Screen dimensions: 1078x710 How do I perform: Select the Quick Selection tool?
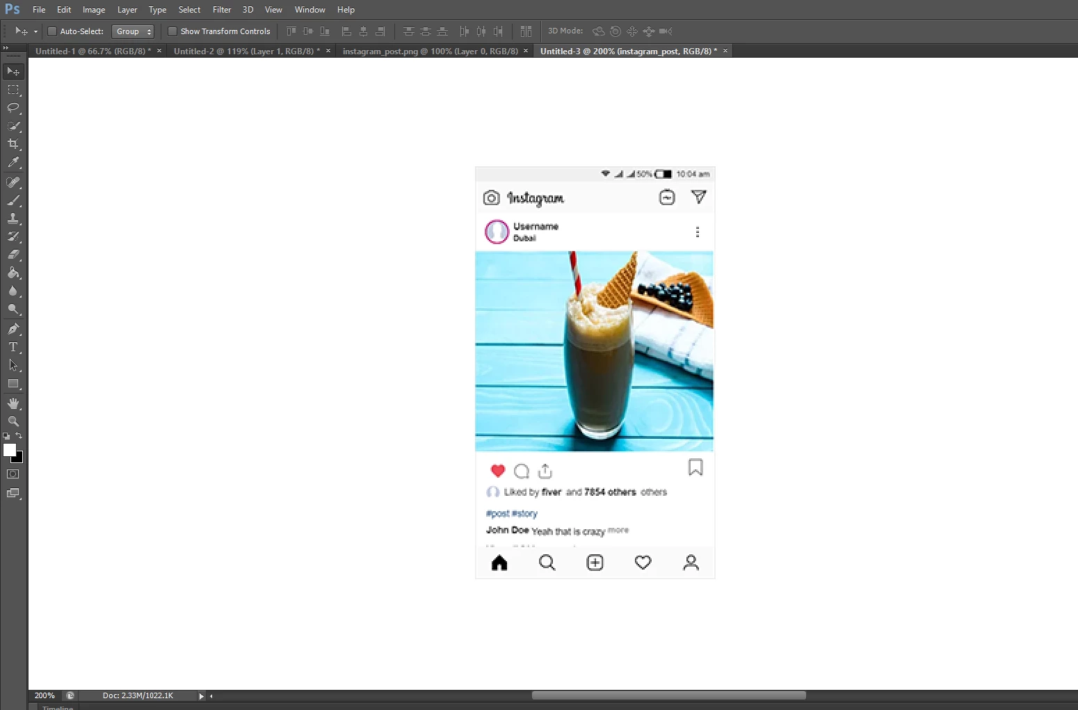coord(13,126)
